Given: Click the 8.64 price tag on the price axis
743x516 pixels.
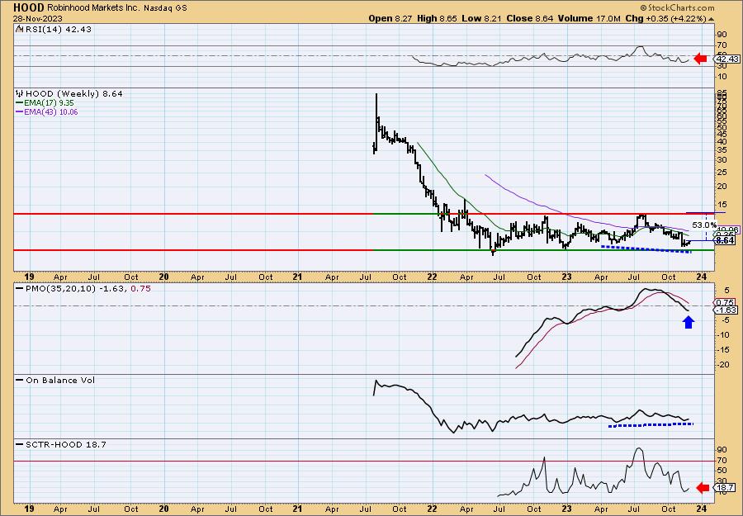Looking at the screenshot, I should (726, 241).
